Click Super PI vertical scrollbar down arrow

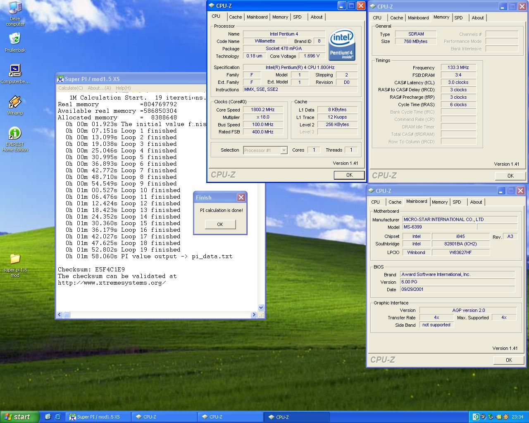[x=261, y=307]
